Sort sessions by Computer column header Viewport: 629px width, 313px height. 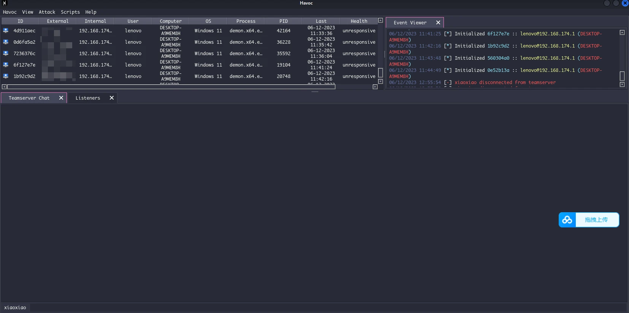[171, 21]
